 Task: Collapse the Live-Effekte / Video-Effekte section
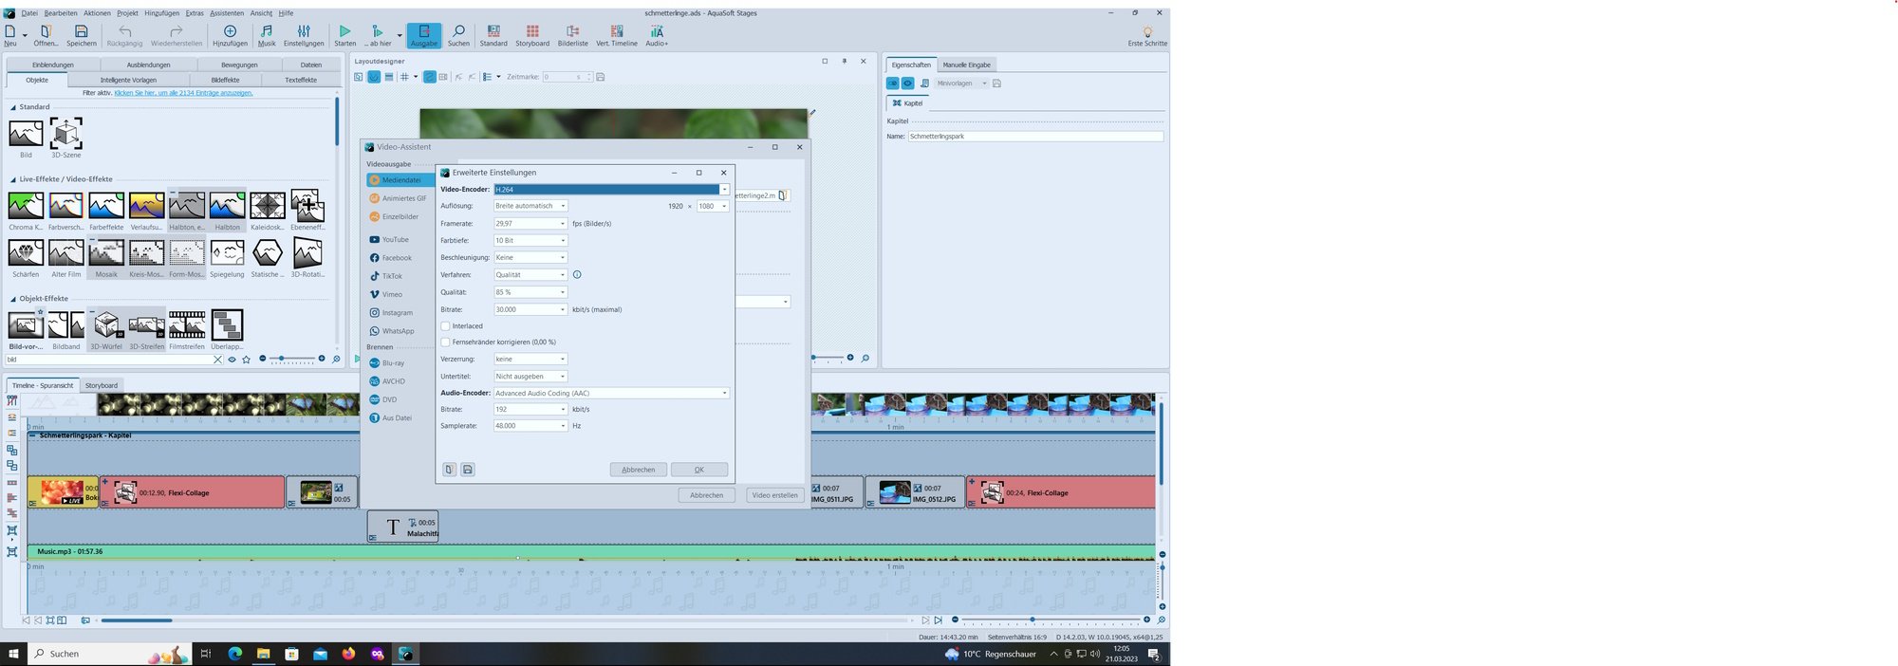click(x=13, y=179)
